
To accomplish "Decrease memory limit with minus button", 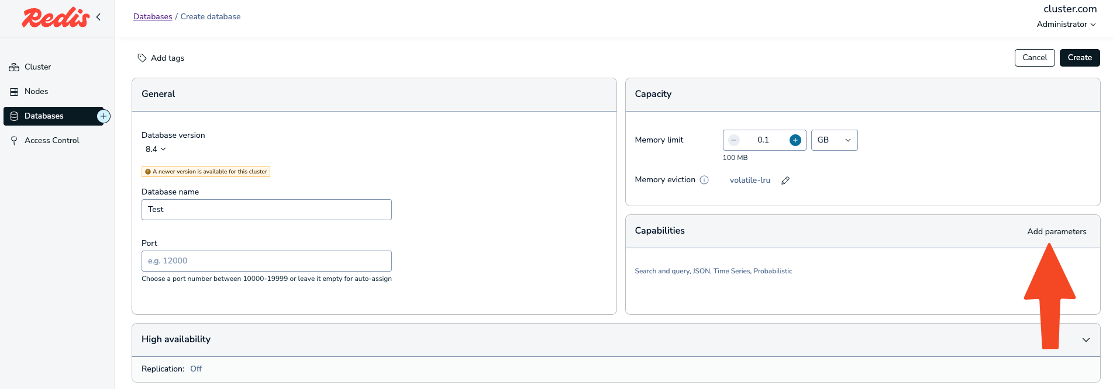I will (x=733, y=140).
